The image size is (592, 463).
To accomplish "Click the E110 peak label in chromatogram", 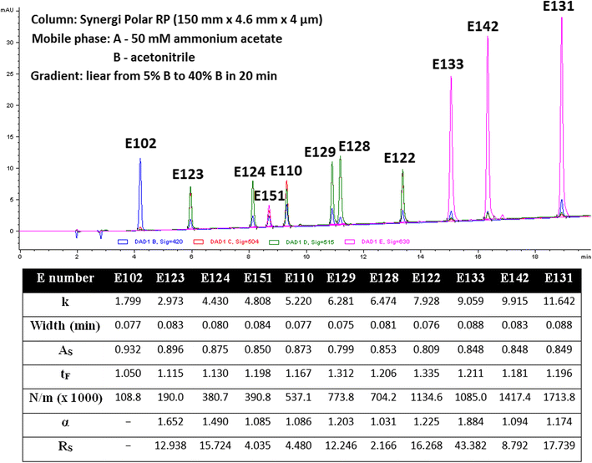I will coord(286,170).
